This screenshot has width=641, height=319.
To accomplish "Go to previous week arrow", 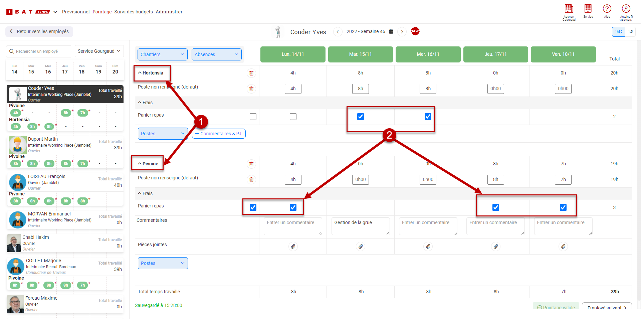I will (338, 32).
